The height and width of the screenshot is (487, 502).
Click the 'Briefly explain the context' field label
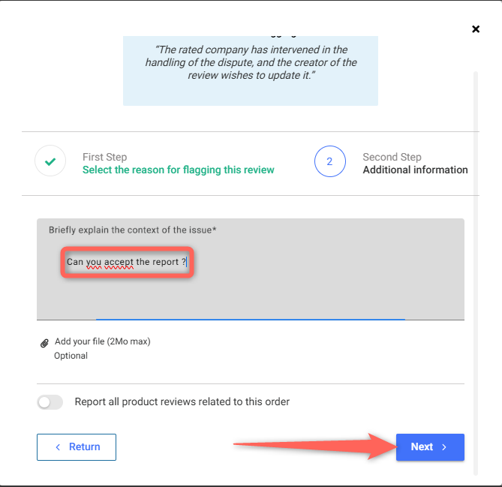133,230
